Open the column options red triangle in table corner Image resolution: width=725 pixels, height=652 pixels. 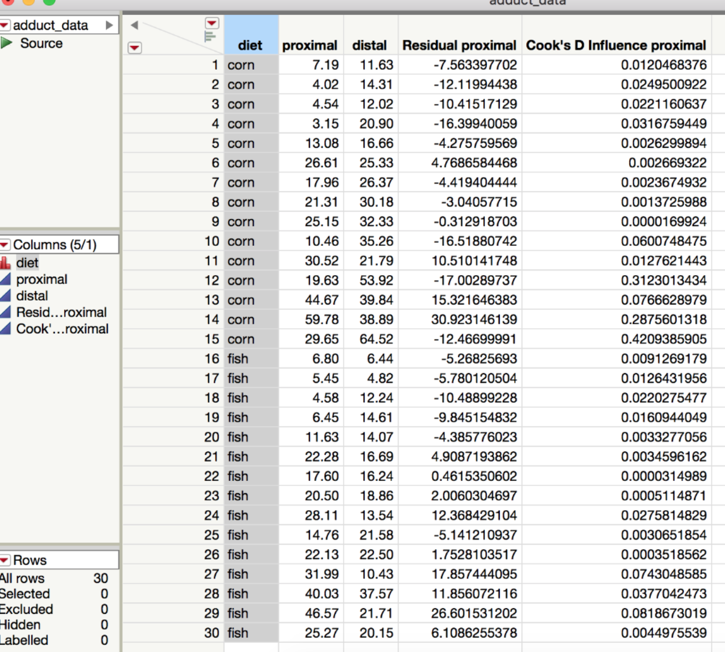coord(212,23)
